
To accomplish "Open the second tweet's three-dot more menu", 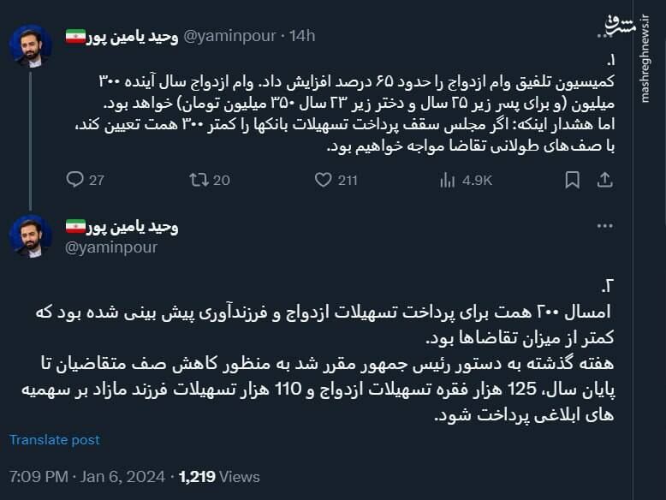I will [604, 227].
